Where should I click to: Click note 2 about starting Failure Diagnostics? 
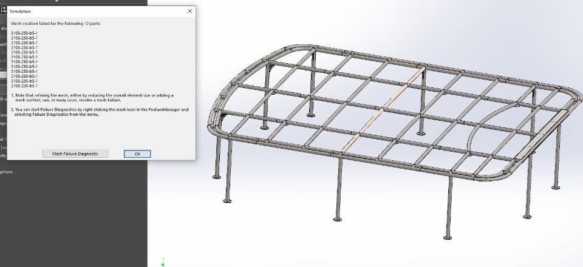point(100,112)
